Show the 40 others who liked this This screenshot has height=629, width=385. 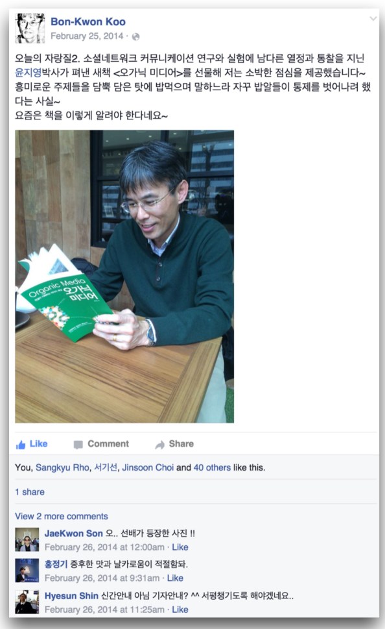[x=212, y=467]
